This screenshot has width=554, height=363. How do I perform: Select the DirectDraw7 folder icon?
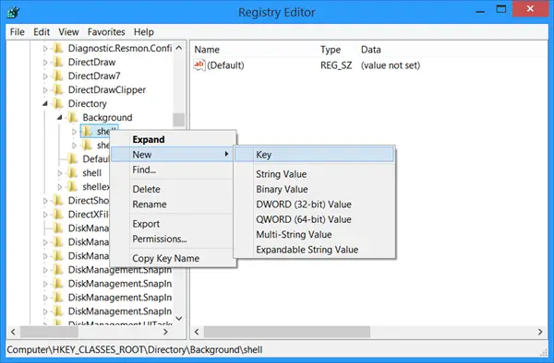pos(58,76)
